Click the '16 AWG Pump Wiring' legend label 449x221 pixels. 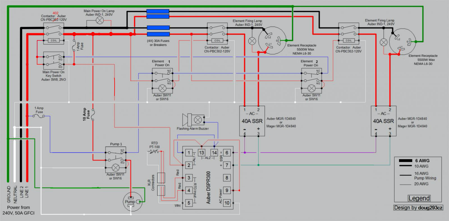[425, 176]
